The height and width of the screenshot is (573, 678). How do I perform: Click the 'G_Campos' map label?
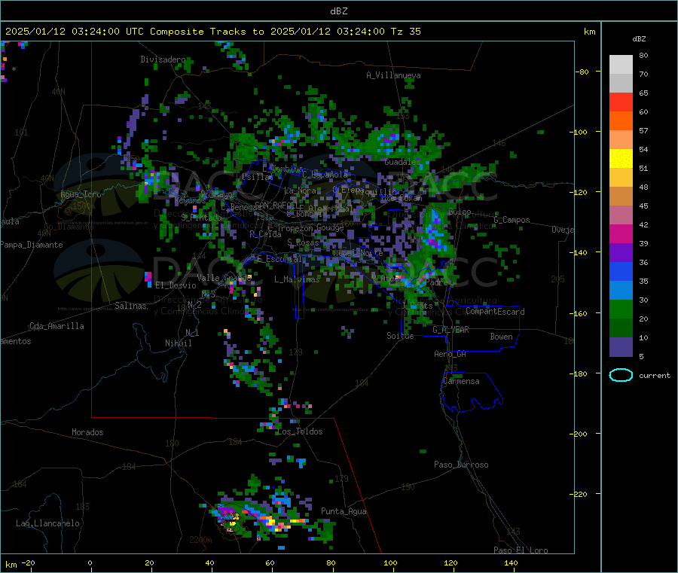coord(512,220)
